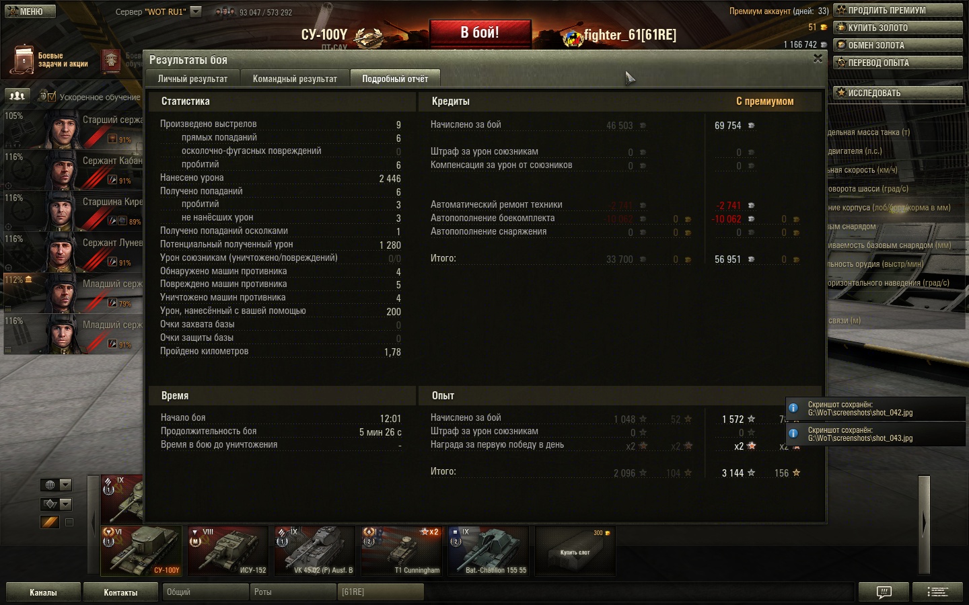Click the red "В бой!" battle button

[480, 33]
